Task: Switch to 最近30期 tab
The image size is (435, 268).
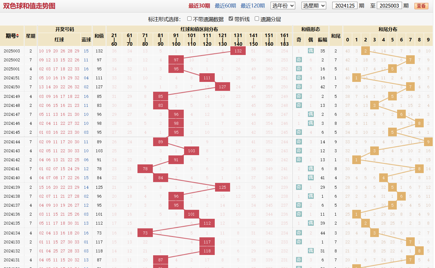Action: (x=199, y=6)
